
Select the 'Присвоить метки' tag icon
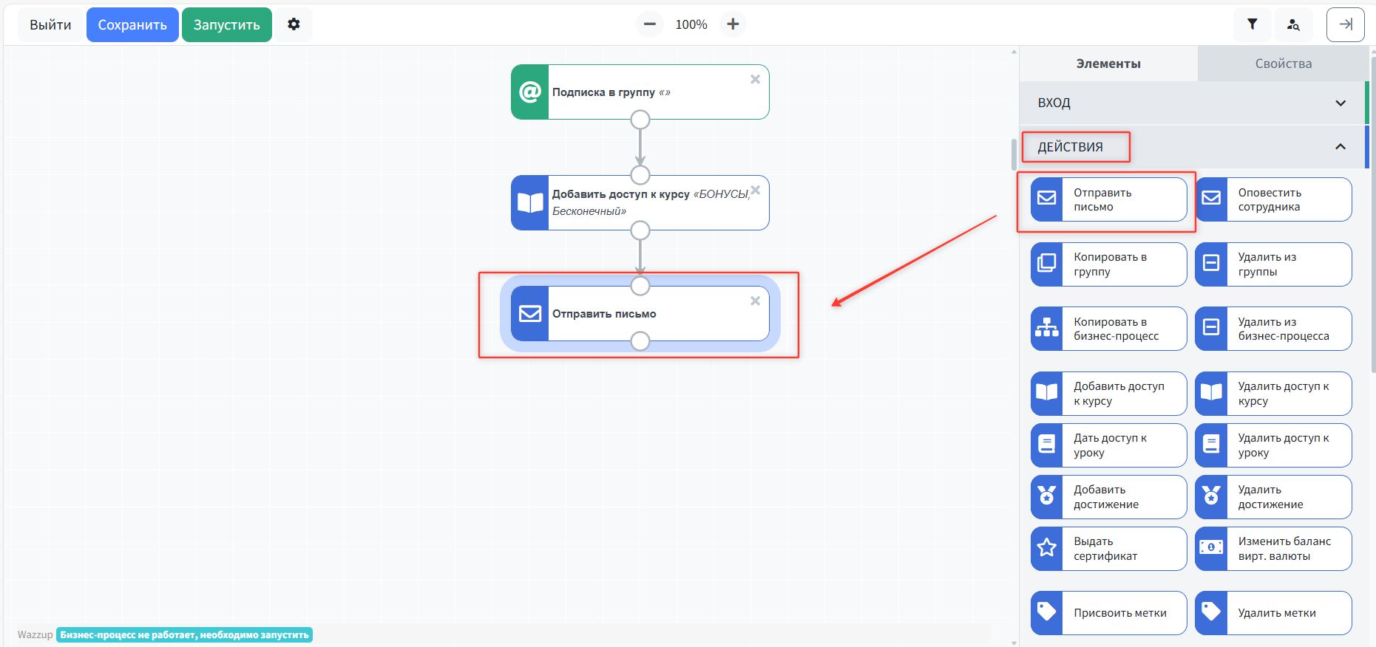pyautogui.click(x=1046, y=612)
